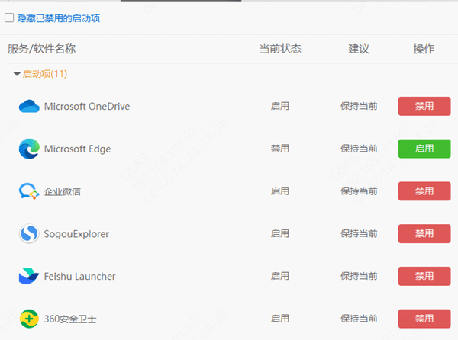Click the 启动项(11) group title

[45, 74]
